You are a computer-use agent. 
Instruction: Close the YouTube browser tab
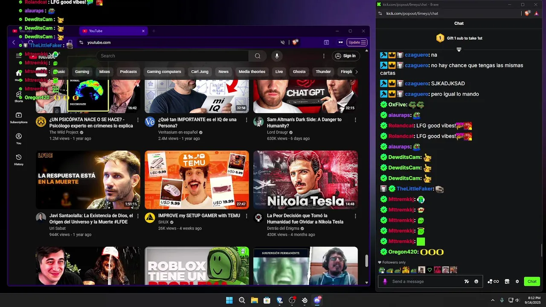(143, 31)
